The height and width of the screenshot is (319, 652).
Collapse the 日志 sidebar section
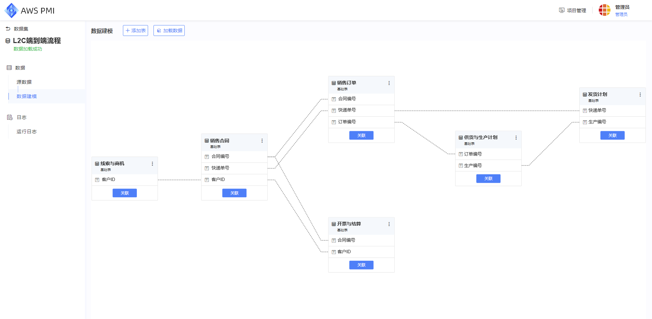21,117
